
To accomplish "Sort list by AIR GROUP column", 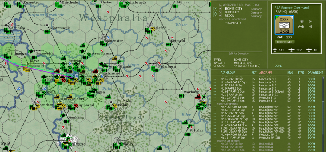I will tap(228, 73).
